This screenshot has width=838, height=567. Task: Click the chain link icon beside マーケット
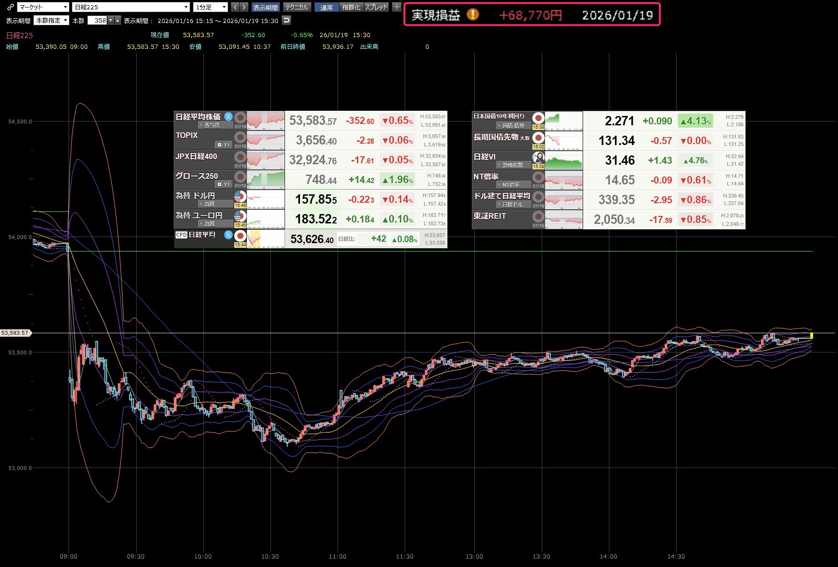click(x=10, y=7)
